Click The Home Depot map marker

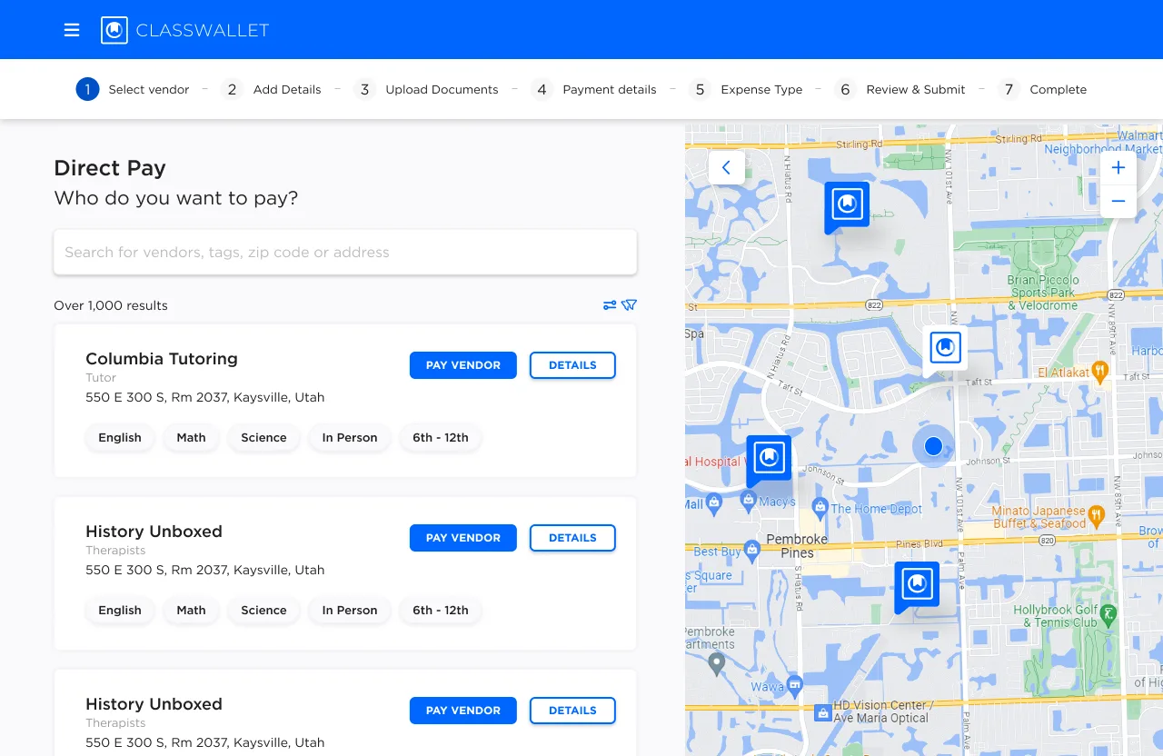click(x=820, y=506)
